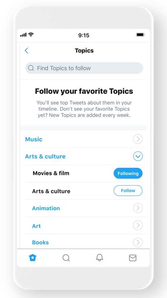Image resolution: width=167 pixels, height=298 pixels.
Task: Expand the Animation subcategory chevron
Action: click(x=138, y=208)
